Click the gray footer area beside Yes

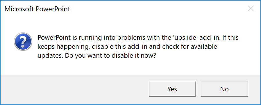click(75, 89)
